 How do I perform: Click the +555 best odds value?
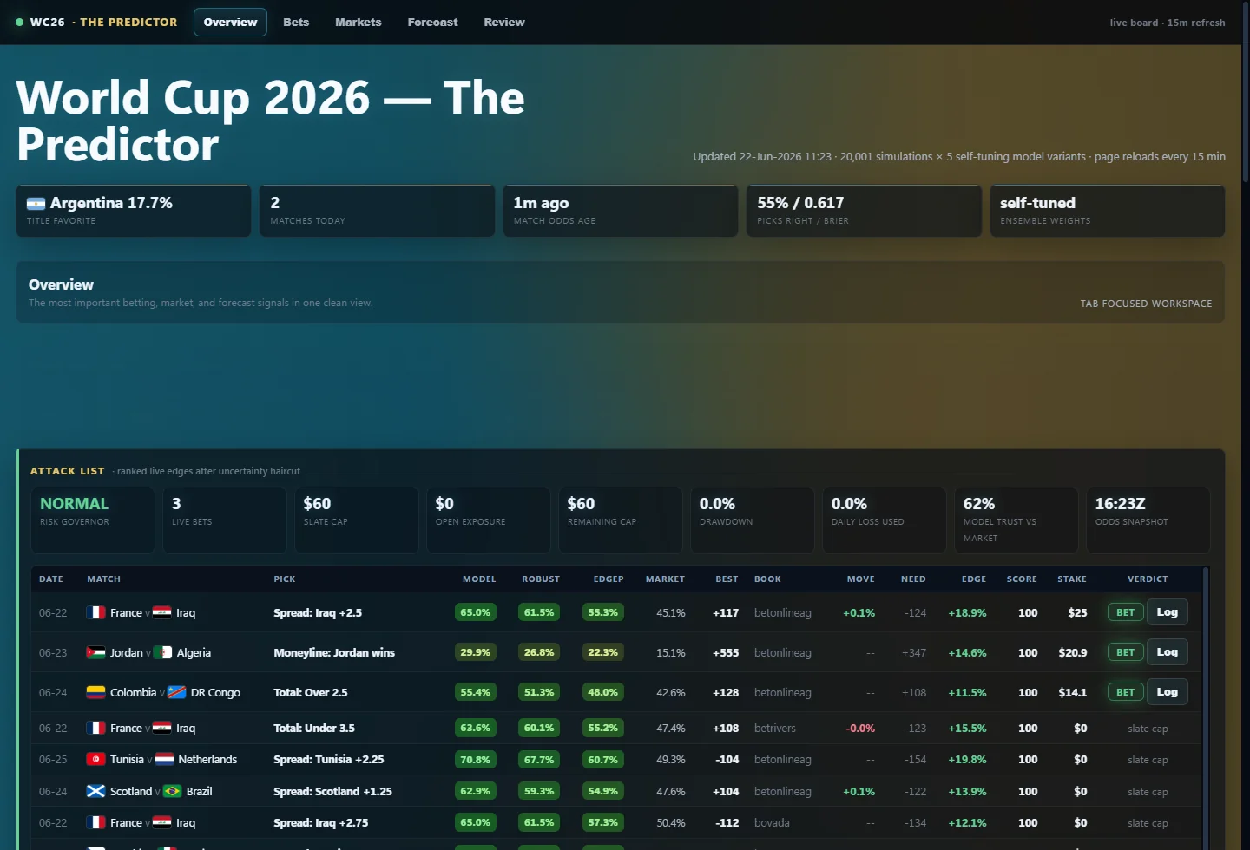726,652
